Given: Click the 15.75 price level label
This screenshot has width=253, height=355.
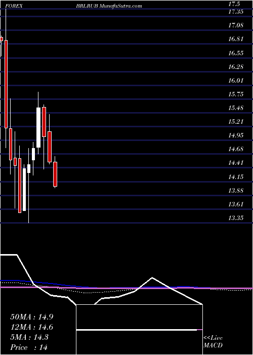Looking at the screenshot, I should pyautogui.click(x=236, y=94).
